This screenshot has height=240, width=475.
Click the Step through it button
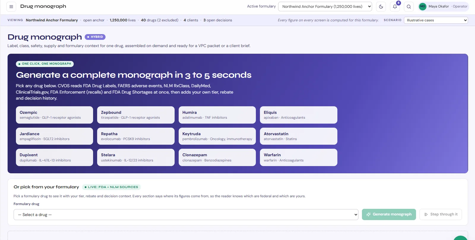[441, 214]
